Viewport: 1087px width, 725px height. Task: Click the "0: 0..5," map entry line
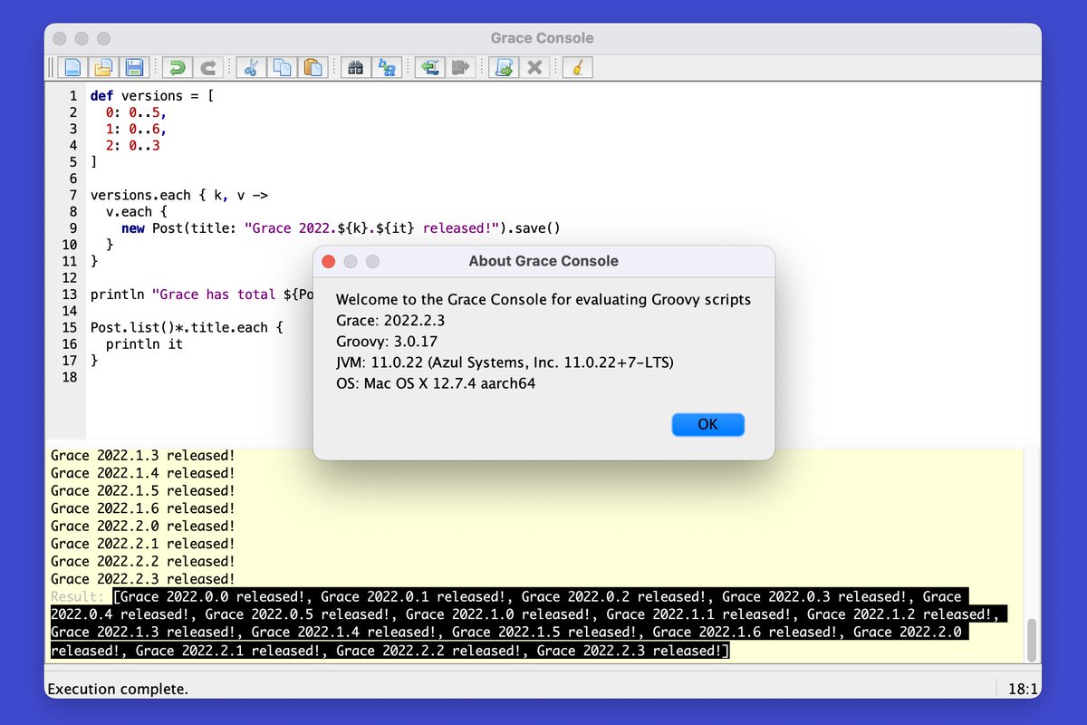(137, 112)
